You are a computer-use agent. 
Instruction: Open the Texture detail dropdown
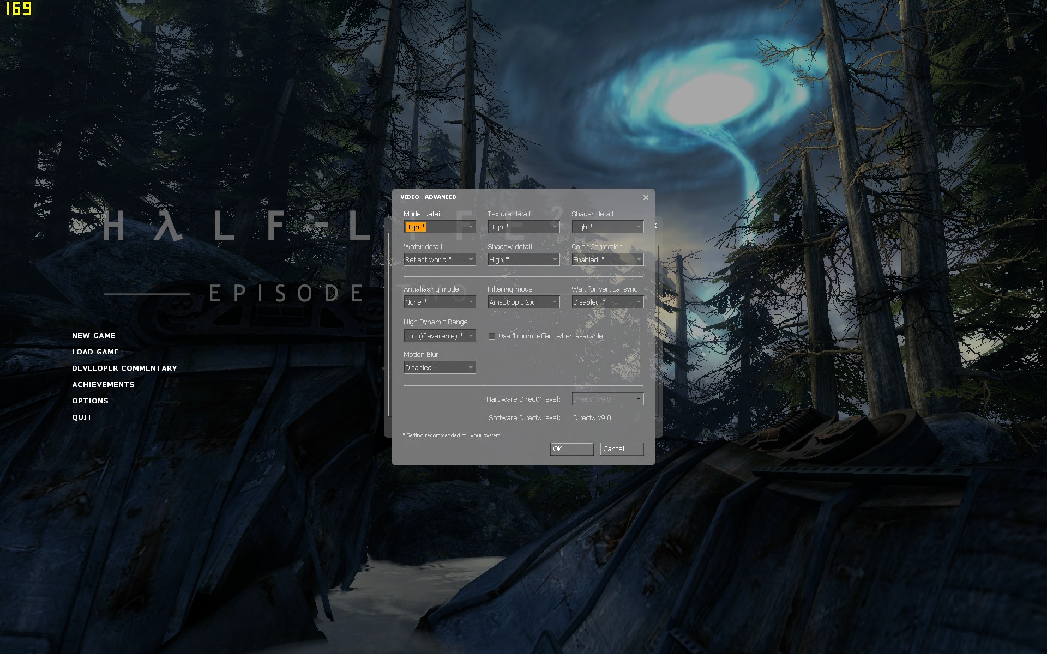523,227
